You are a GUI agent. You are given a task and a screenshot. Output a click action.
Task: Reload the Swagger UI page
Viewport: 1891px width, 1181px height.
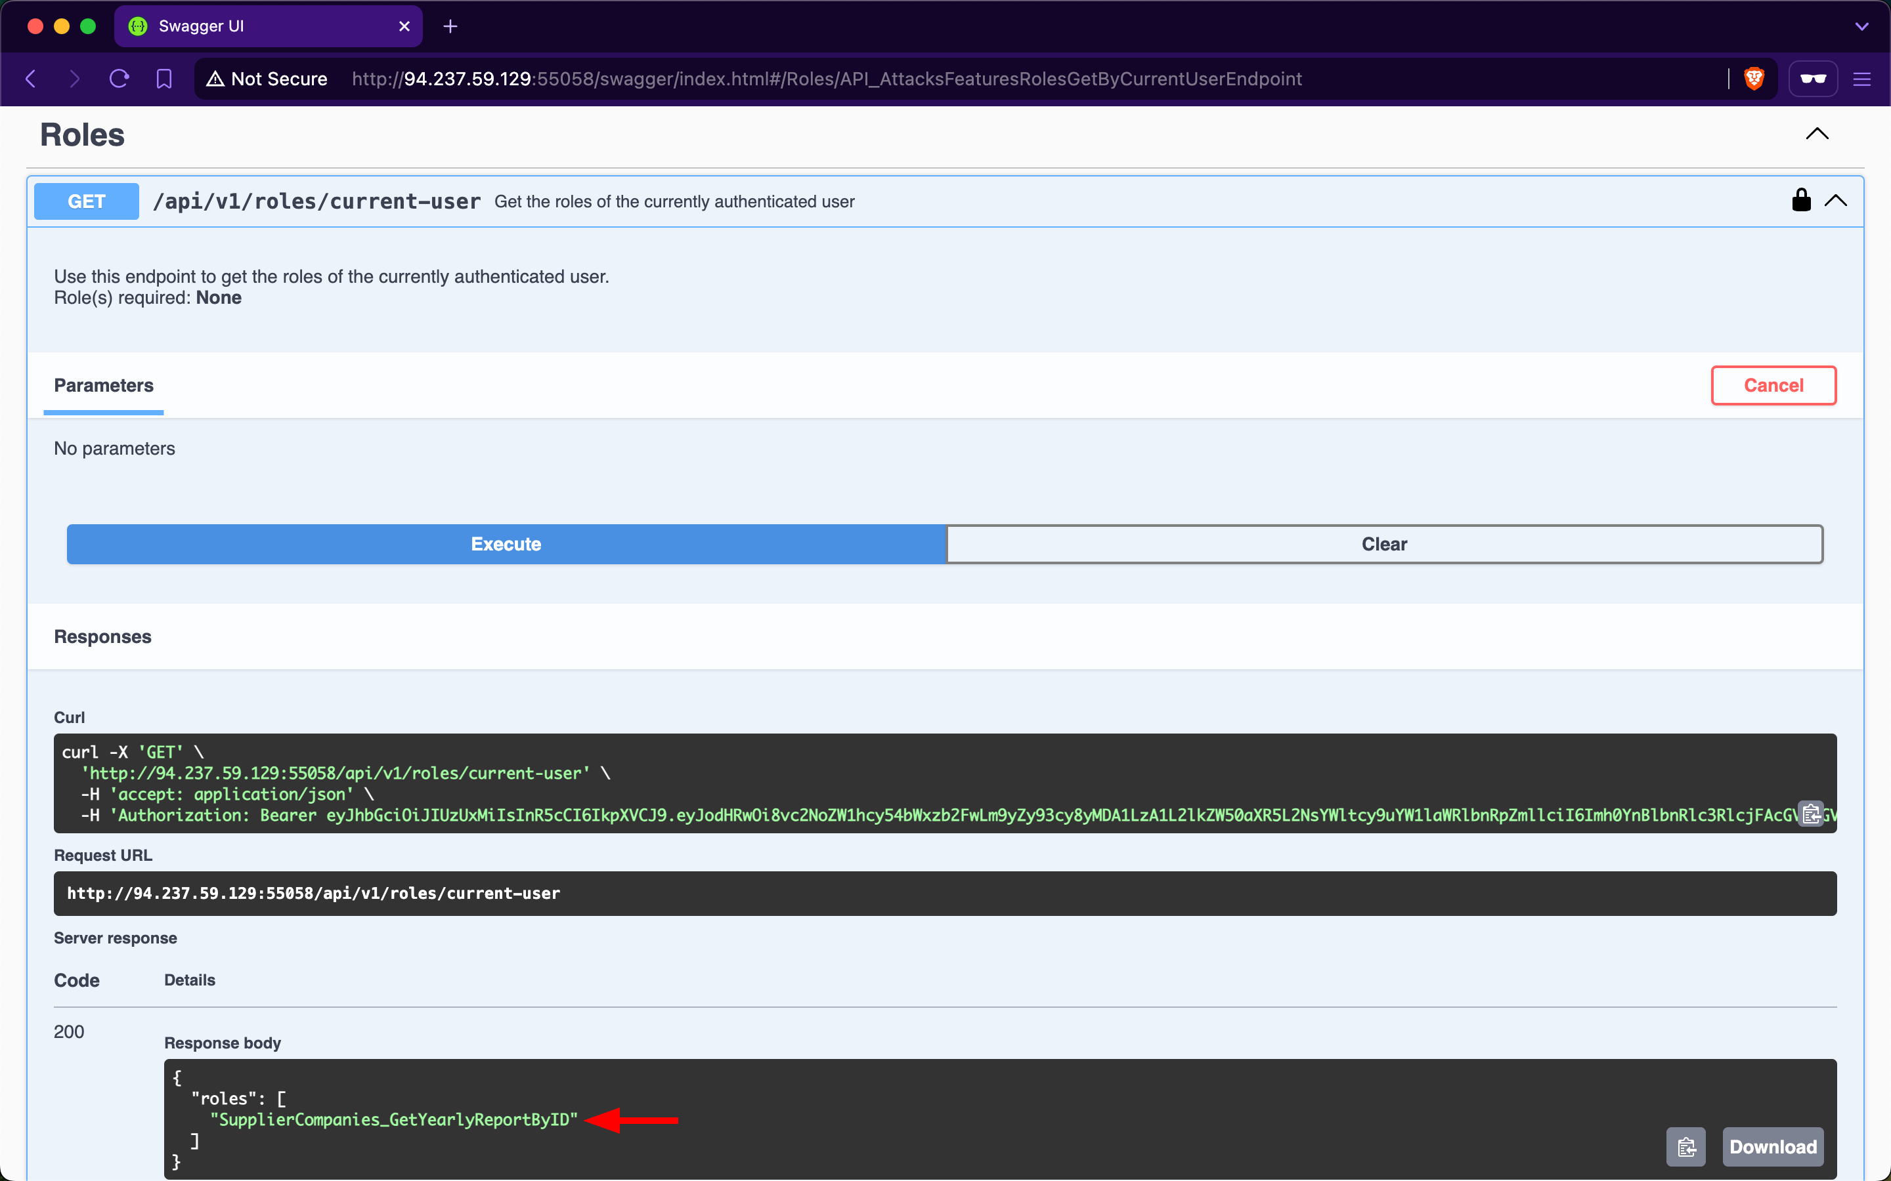[119, 79]
